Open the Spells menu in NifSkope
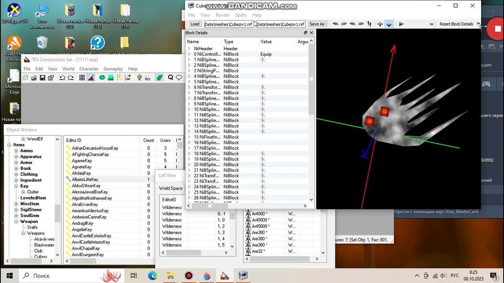504x283 pixels. [241, 15]
